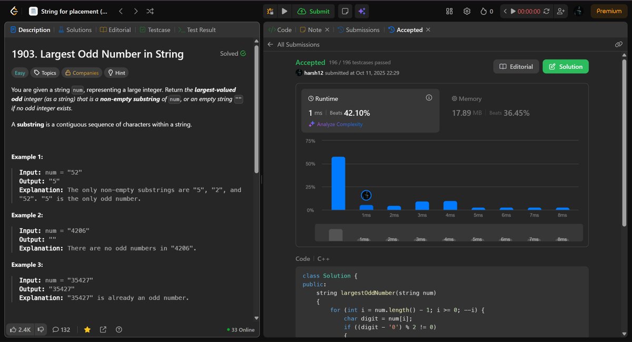
Task: Open the Editorial tab
Action: click(x=115, y=30)
